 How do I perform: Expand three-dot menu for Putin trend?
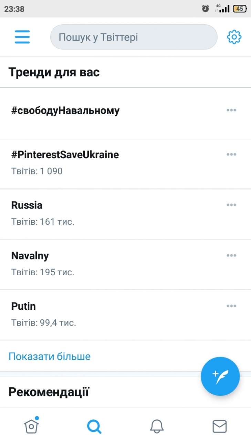231,306
